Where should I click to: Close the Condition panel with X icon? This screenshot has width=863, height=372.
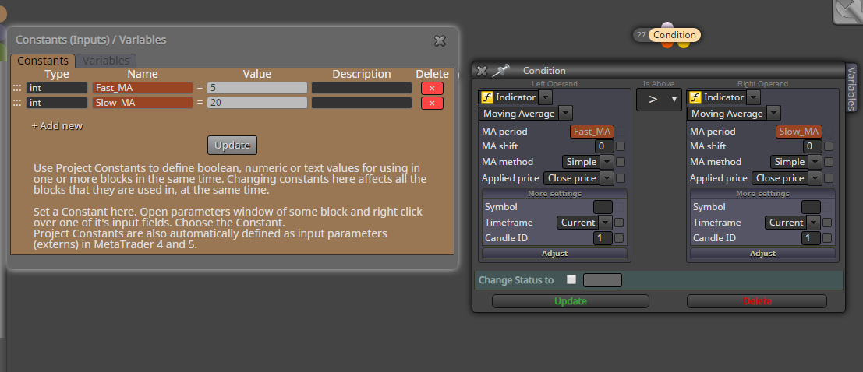pos(482,71)
